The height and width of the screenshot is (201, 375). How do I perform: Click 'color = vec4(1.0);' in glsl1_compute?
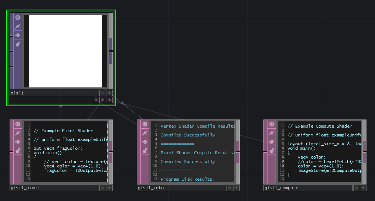tap(321, 166)
